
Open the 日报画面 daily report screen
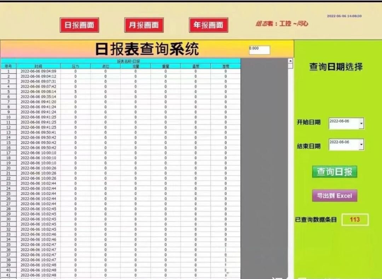pyautogui.click(x=80, y=25)
